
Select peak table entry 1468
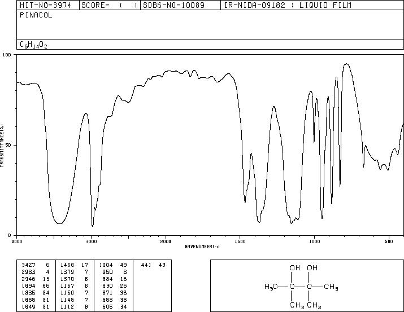[x=67, y=265]
